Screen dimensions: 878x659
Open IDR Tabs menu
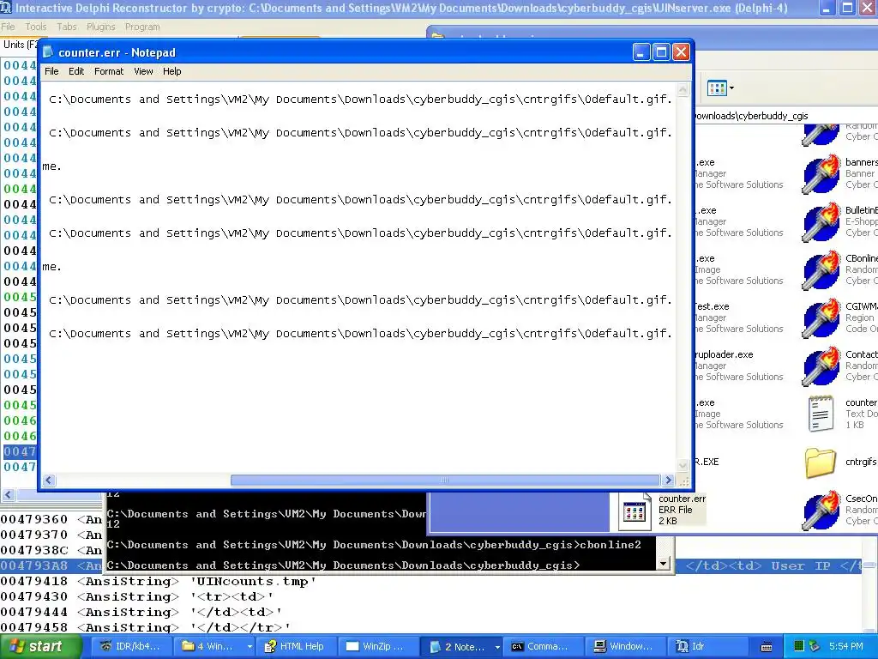coord(67,27)
